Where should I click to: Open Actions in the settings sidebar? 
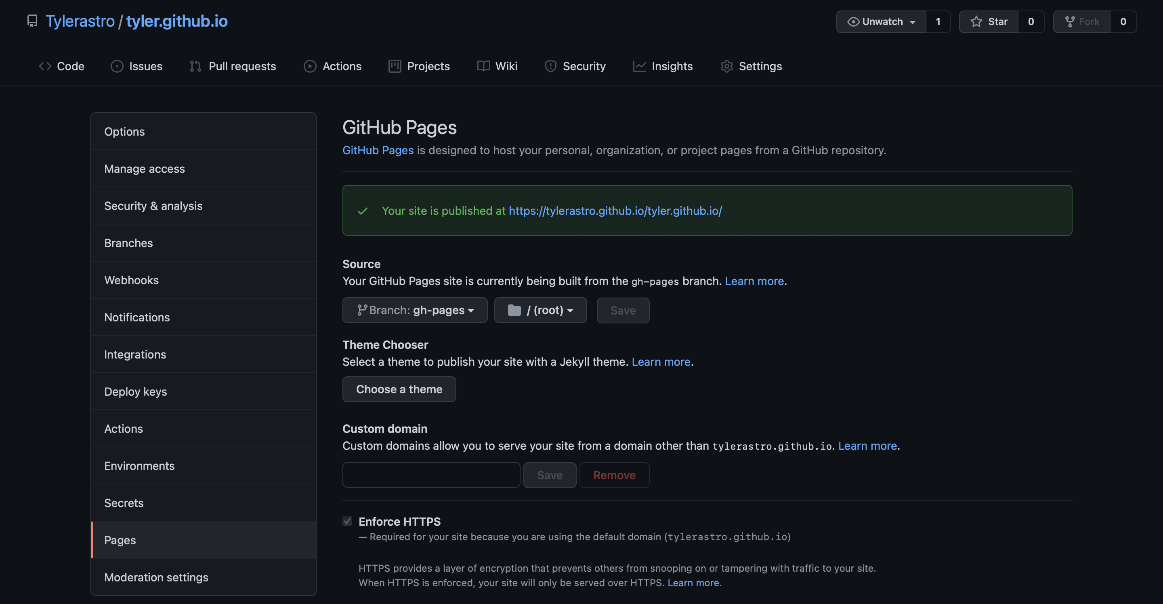click(204, 429)
